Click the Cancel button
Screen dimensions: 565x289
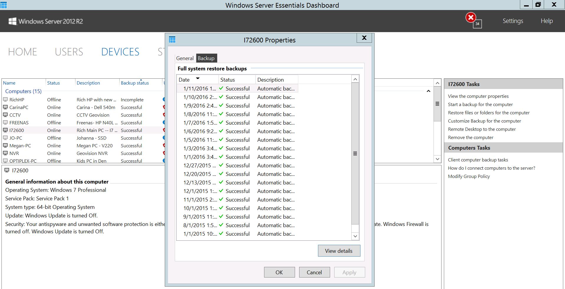pos(314,272)
